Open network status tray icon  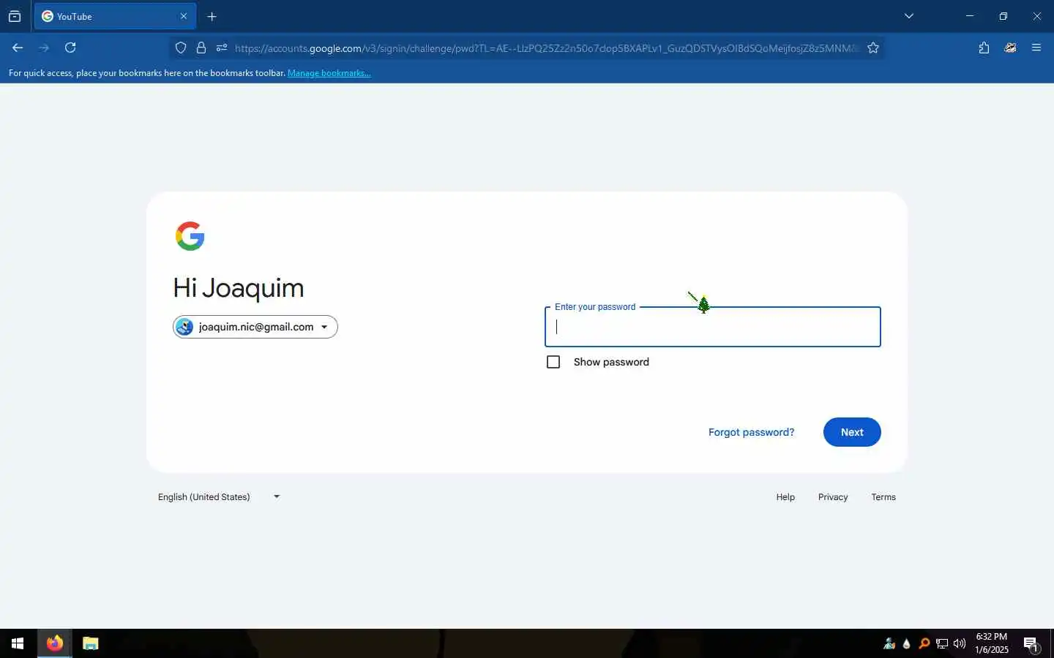pyautogui.click(x=942, y=643)
